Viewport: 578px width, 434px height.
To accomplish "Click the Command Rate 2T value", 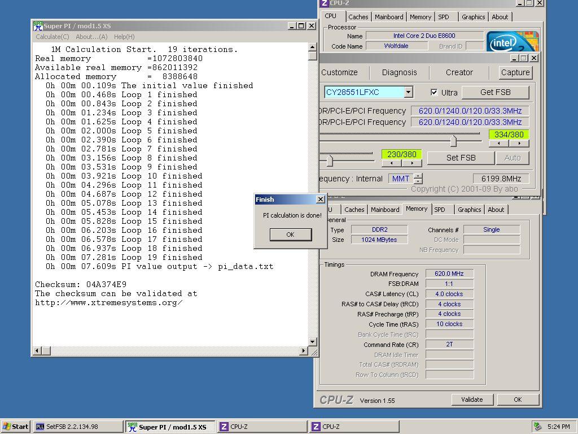I will (x=449, y=344).
